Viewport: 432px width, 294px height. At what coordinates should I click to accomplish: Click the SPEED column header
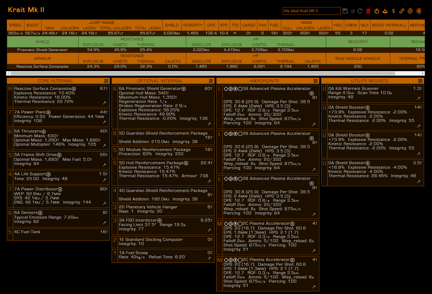[15, 25]
